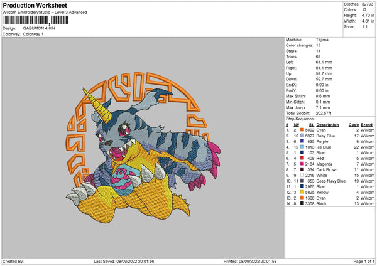Click the Yellow description text

coord(322,192)
